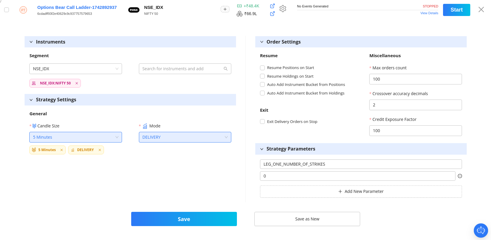Open the Mode dropdown showing DELIVERY
This screenshot has height=240, width=491.
coord(185,137)
